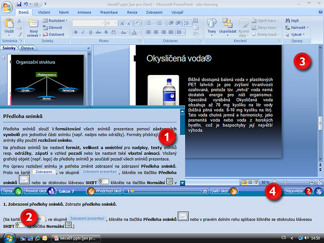Go to Předchozí úkol

click(x=104, y=191)
